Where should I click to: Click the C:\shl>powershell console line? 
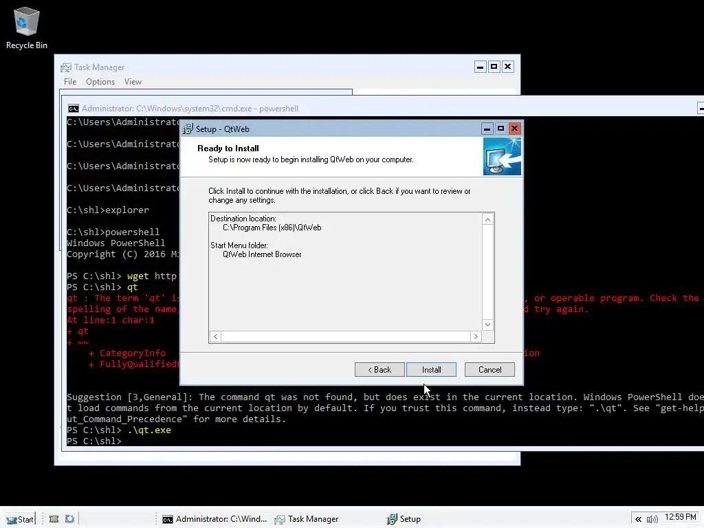tap(113, 232)
